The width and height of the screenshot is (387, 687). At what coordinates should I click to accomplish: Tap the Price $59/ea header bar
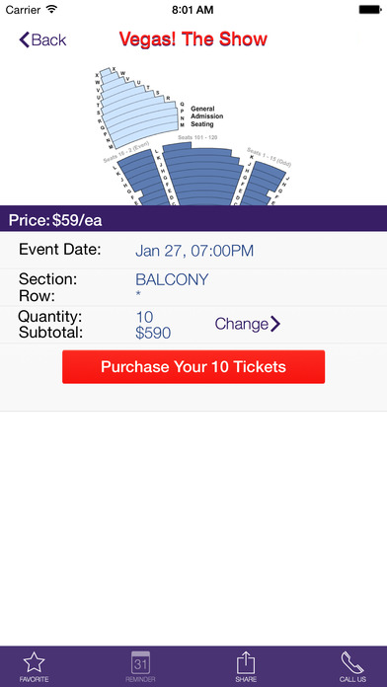pyautogui.click(x=193, y=218)
